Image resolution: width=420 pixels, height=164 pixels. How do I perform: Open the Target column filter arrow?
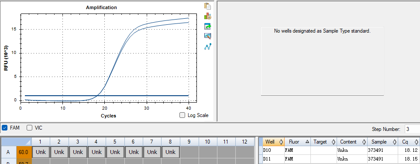click(x=333, y=142)
